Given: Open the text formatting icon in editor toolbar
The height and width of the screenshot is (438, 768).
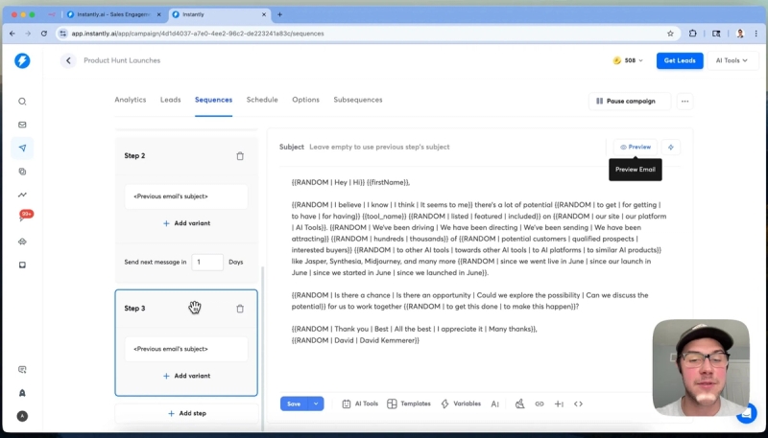Looking at the screenshot, I should point(495,403).
